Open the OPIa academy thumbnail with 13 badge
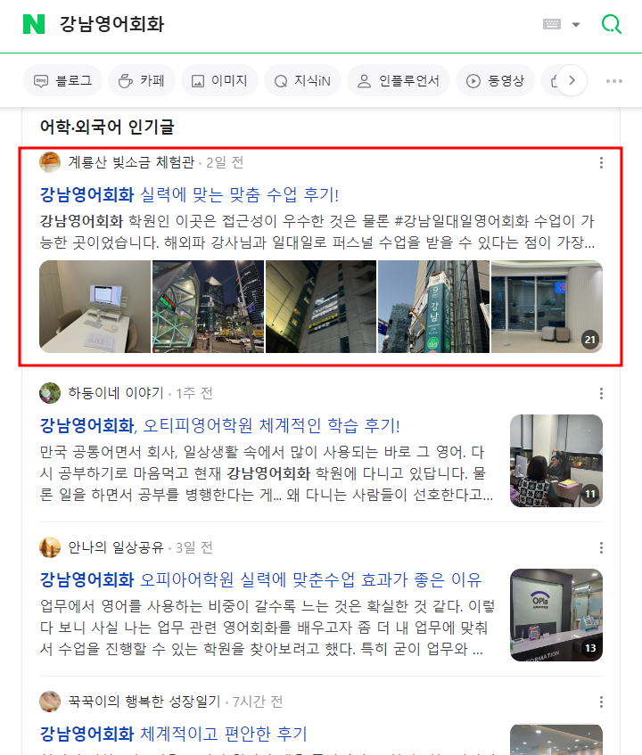Screen dimensions: 642x755 tap(556, 615)
